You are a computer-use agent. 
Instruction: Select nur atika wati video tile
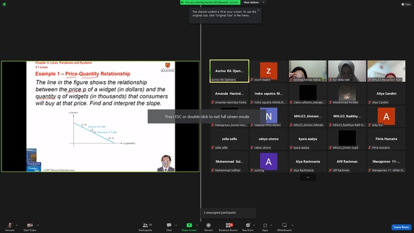(347, 71)
